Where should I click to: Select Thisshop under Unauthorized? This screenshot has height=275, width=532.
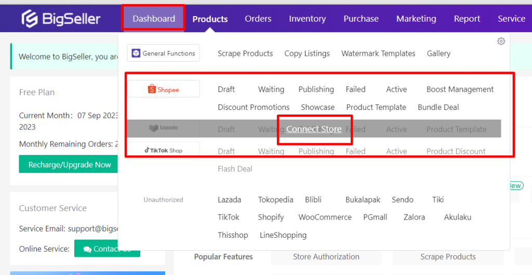click(233, 235)
